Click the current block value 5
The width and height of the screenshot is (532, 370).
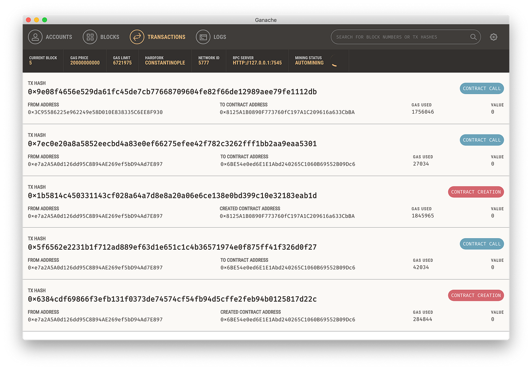click(31, 63)
